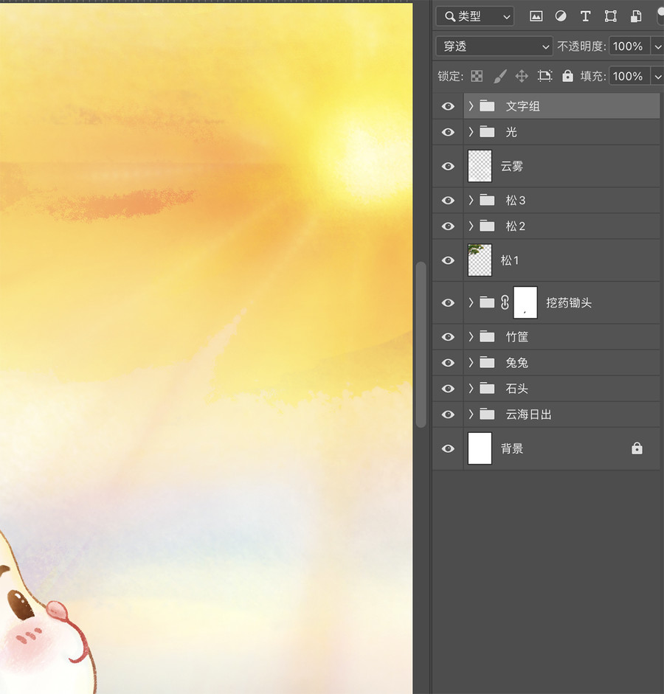Hide the 竹筐 group
The width and height of the screenshot is (664, 694).
click(x=448, y=337)
